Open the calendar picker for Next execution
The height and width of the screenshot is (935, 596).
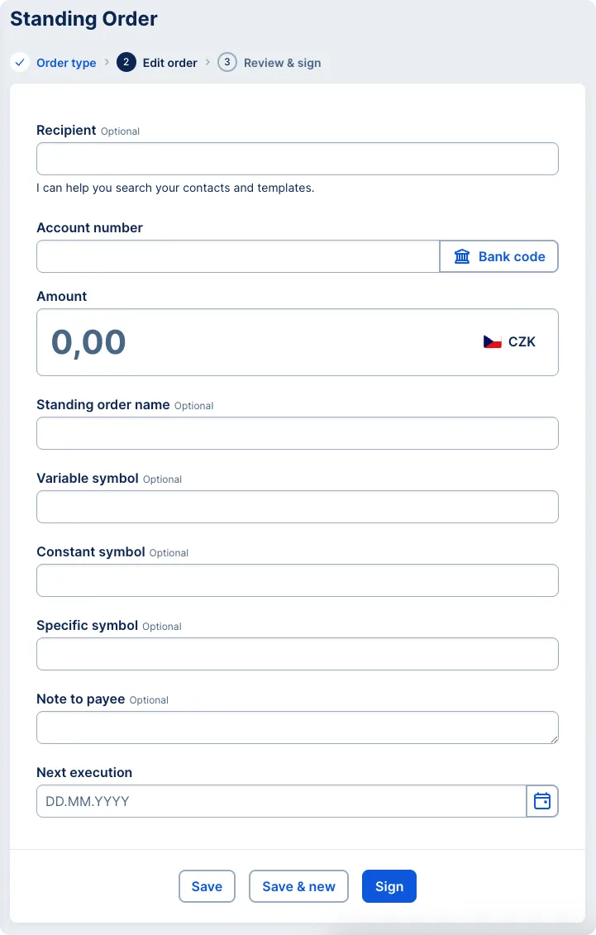[542, 800]
